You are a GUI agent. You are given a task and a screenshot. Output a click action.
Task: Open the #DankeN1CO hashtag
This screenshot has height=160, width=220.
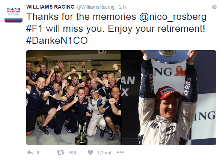click(57, 40)
